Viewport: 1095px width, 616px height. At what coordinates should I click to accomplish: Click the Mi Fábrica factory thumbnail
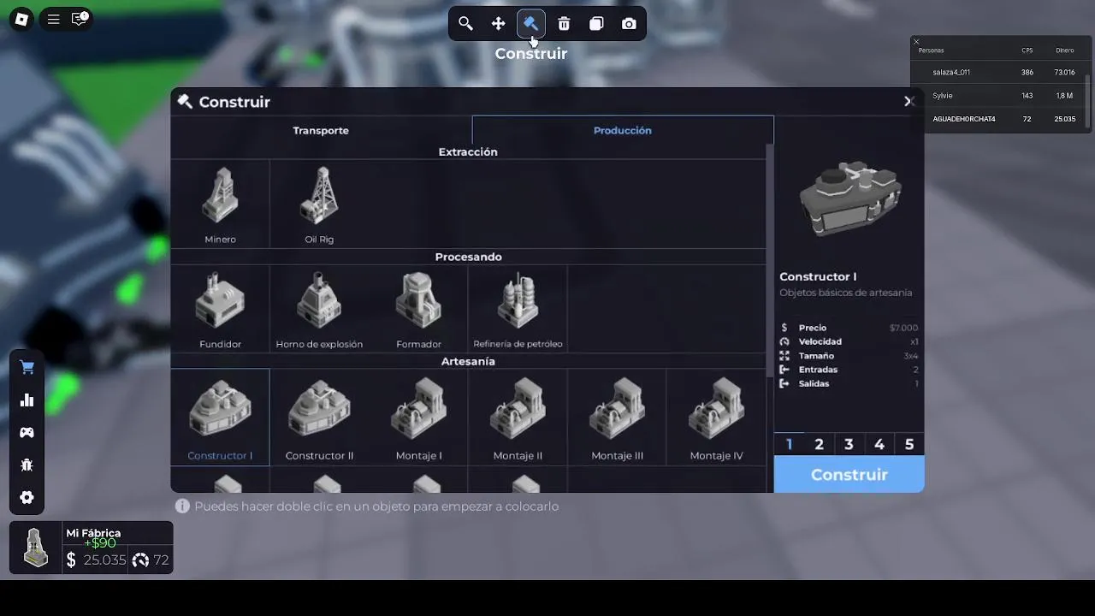35,548
